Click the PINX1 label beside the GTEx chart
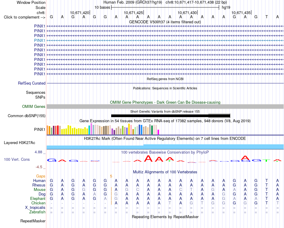Image resolution: width=284 pixels, height=228 pixels. pyautogui.click(x=39, y=129)
